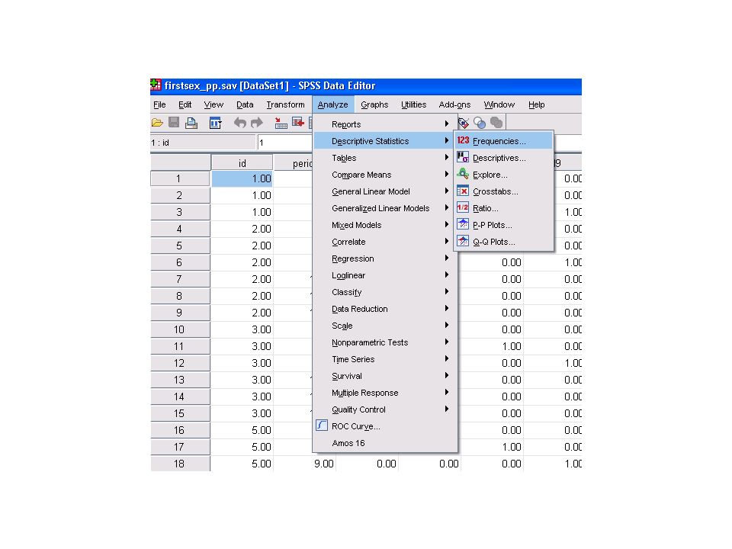The height and width of the screenshot is (549, 732).
Task: Open the Help menu
Action: (x=536, y=104)
